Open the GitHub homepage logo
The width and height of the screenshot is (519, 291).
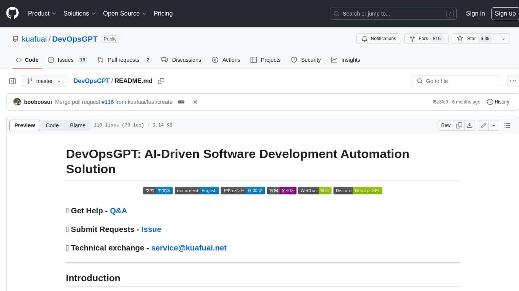tap(12, 13)
